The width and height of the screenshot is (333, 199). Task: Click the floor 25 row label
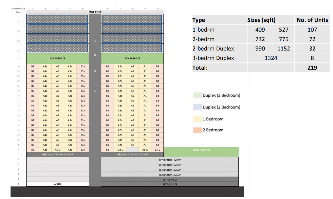click(x=19, y=59)
